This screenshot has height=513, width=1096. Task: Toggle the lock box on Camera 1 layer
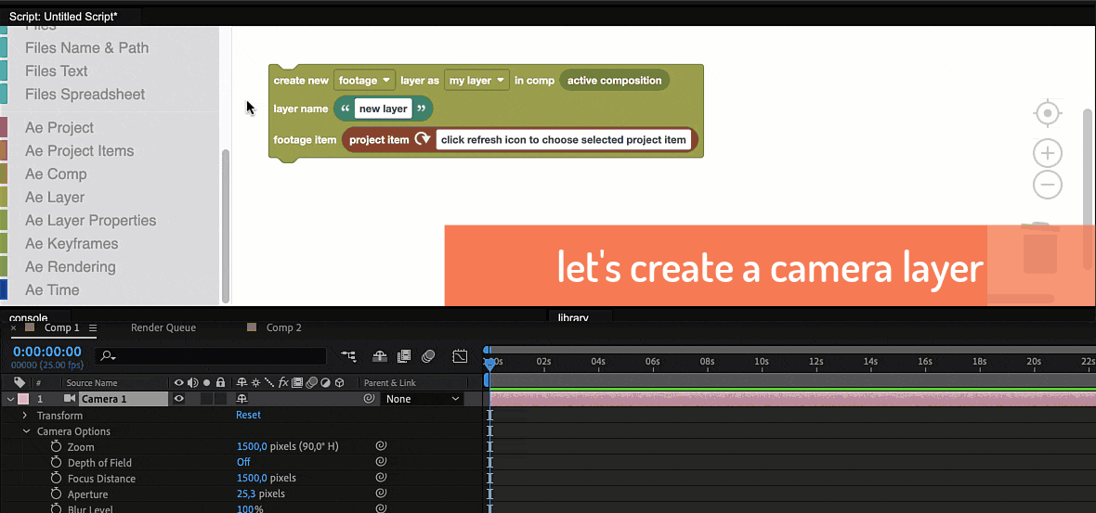(220, 399)
